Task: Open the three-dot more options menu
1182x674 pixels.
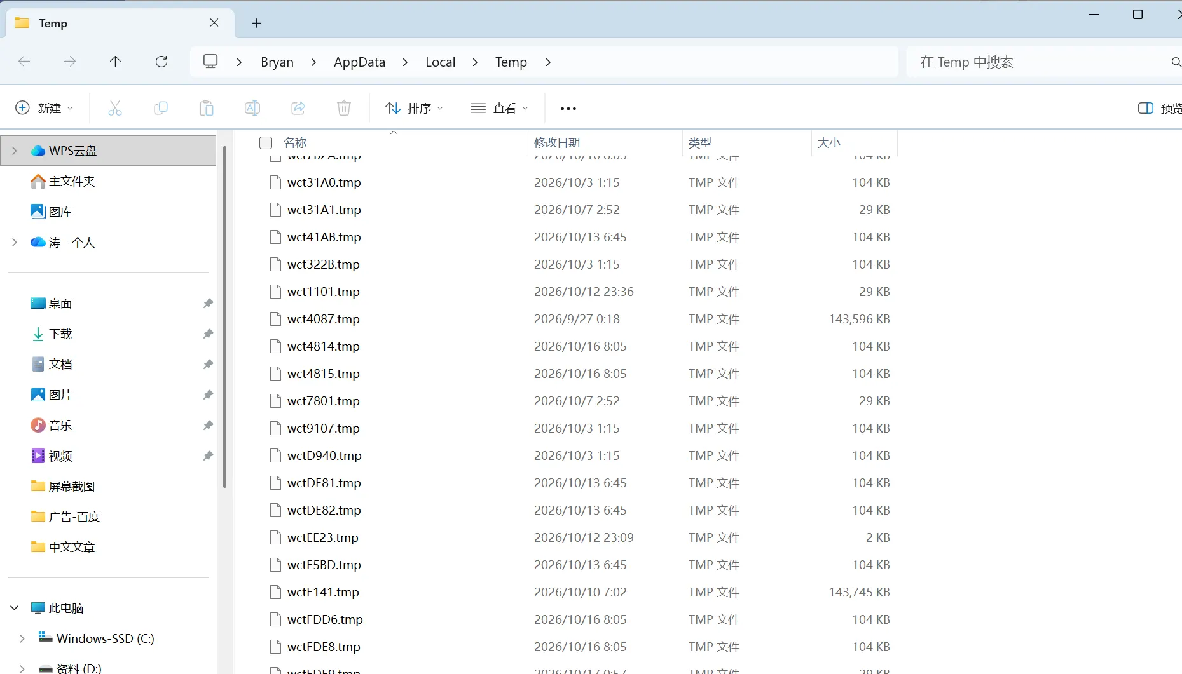Action: pyautogui.click(x=568, y=109)
